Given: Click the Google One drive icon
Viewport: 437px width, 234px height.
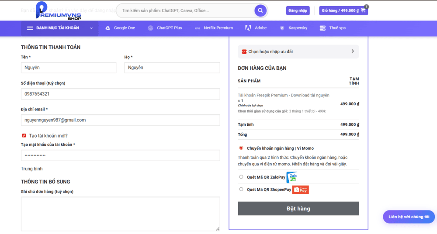Looking at the screenshot, I should 108,28.
